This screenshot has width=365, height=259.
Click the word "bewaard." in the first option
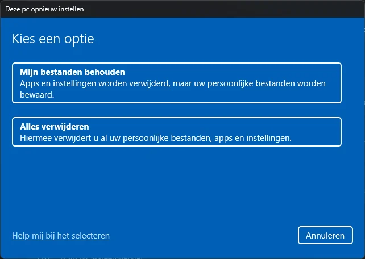click(37, 95)
